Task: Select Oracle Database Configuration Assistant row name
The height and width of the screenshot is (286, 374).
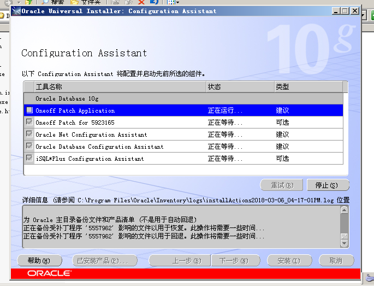Action: tap(99, 147)
